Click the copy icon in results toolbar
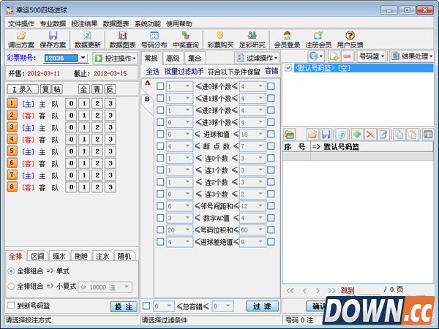This screenshot has width=439, height=329. (x=399, y=135)
